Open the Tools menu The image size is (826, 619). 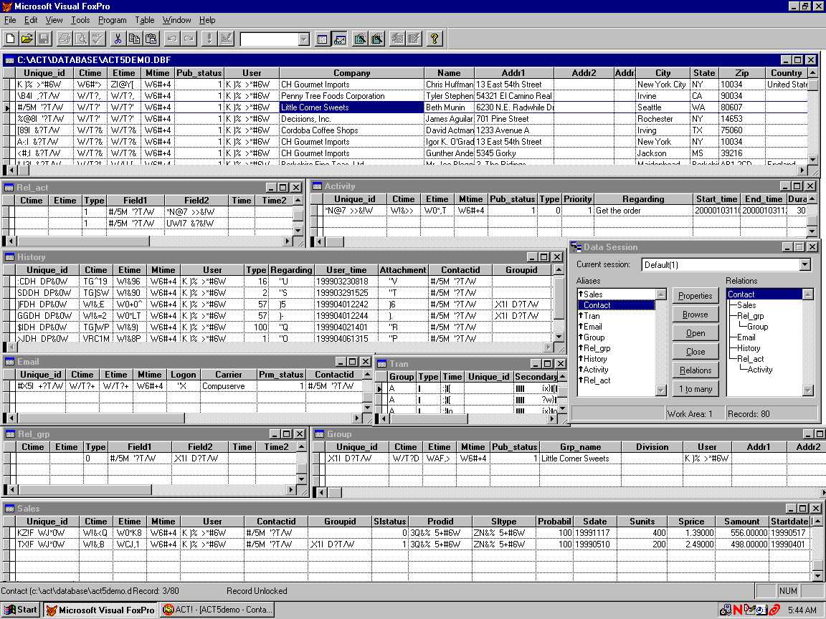click(80, 20)
